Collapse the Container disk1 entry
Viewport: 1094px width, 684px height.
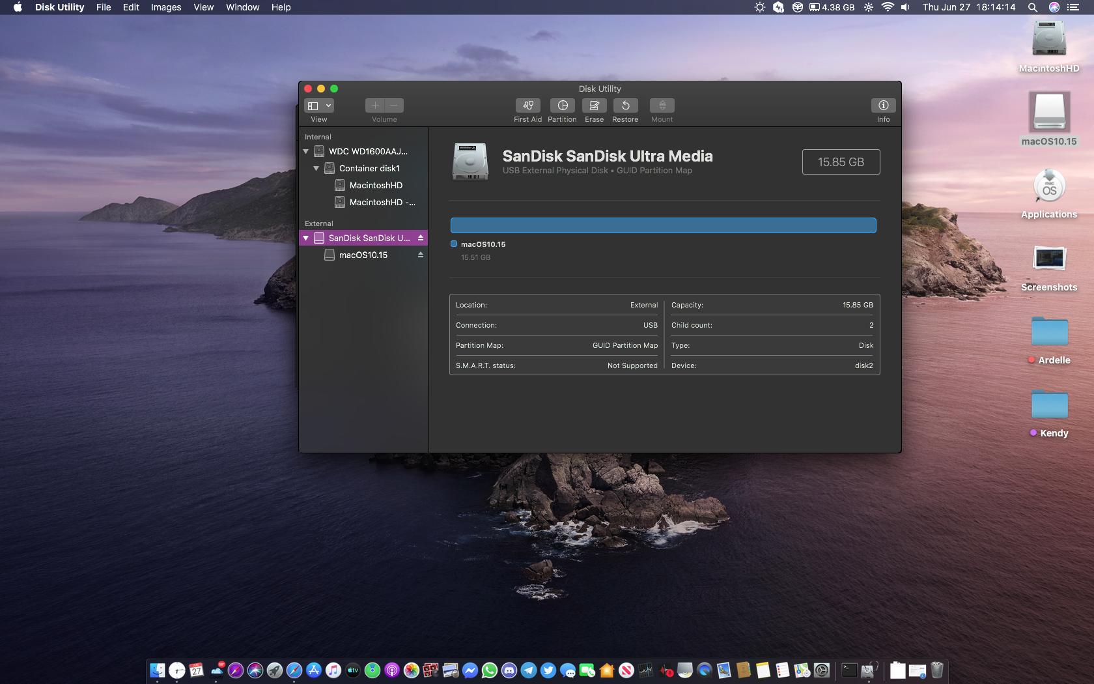316,169
